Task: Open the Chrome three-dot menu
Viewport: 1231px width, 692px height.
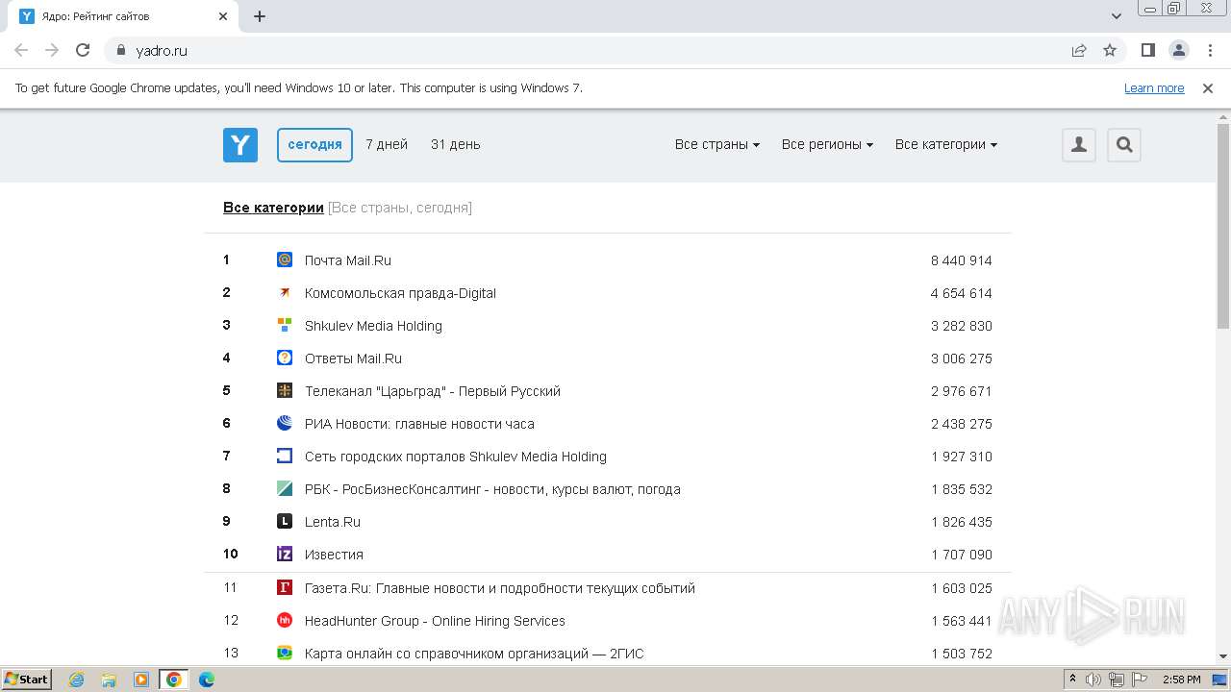Action: 1210,50
